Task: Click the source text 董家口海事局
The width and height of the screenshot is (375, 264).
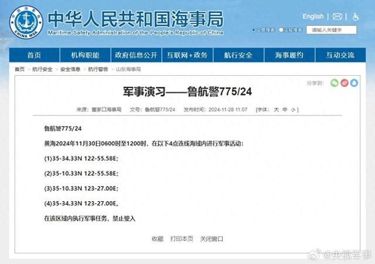Action: 107,110
